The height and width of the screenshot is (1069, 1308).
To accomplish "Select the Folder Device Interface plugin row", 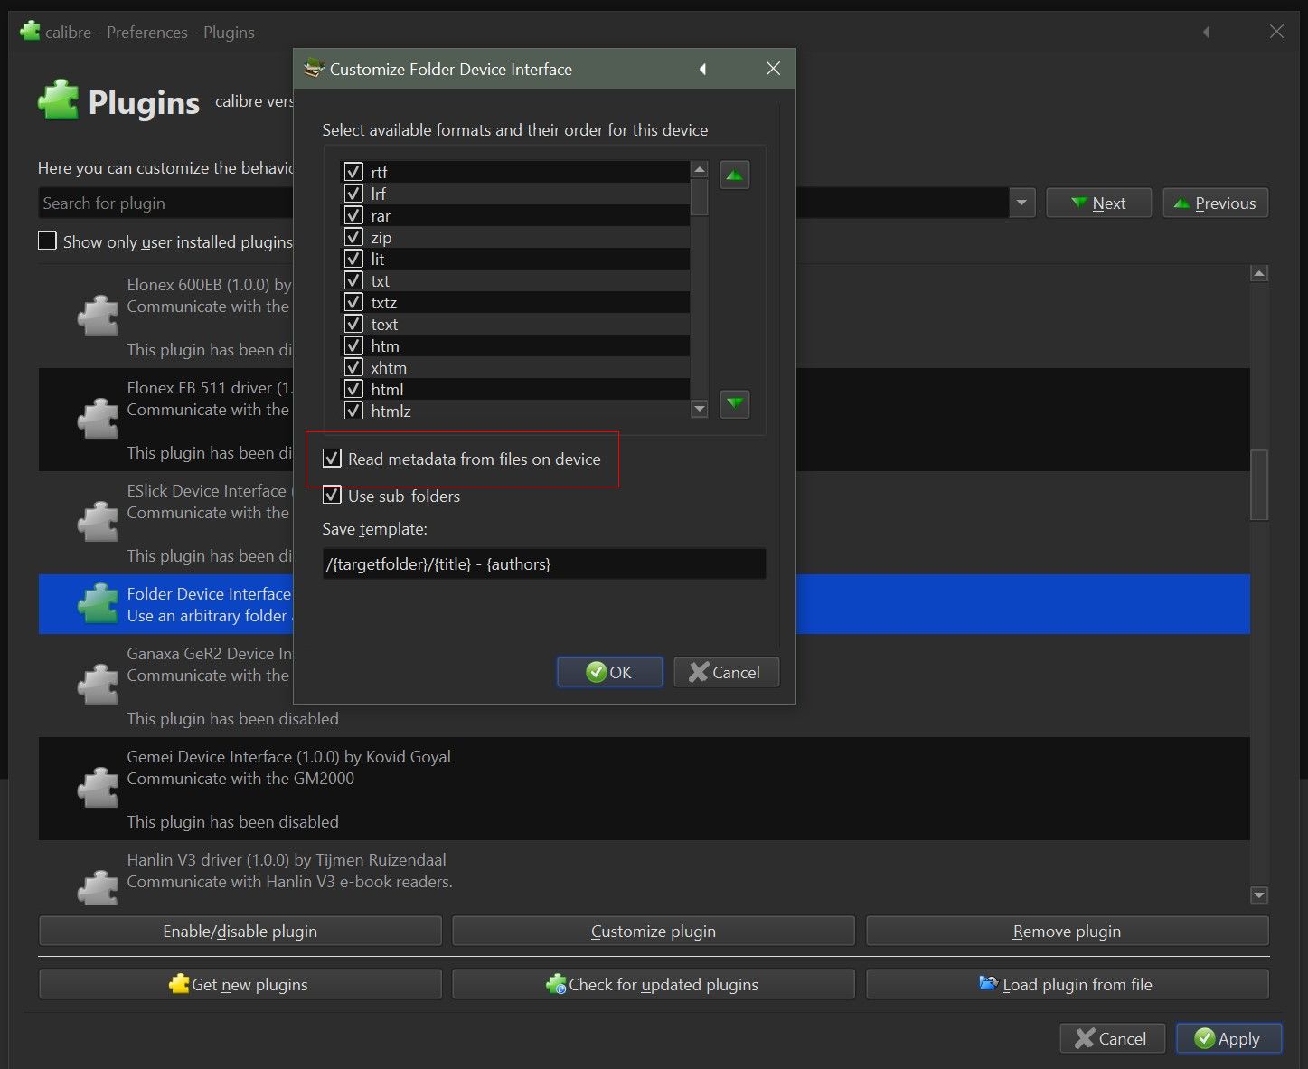I will click(645, 604).
